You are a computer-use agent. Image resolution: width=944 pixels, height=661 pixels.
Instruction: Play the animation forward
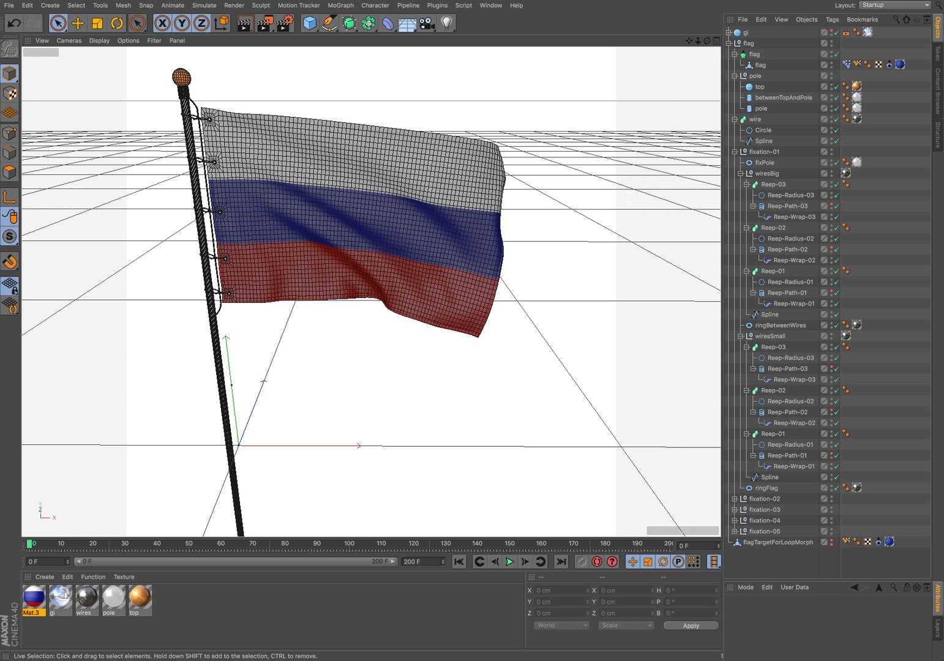click(510, 561)
